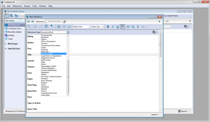Click the open file folder icon in the toolbar

[x=40, y=27]
